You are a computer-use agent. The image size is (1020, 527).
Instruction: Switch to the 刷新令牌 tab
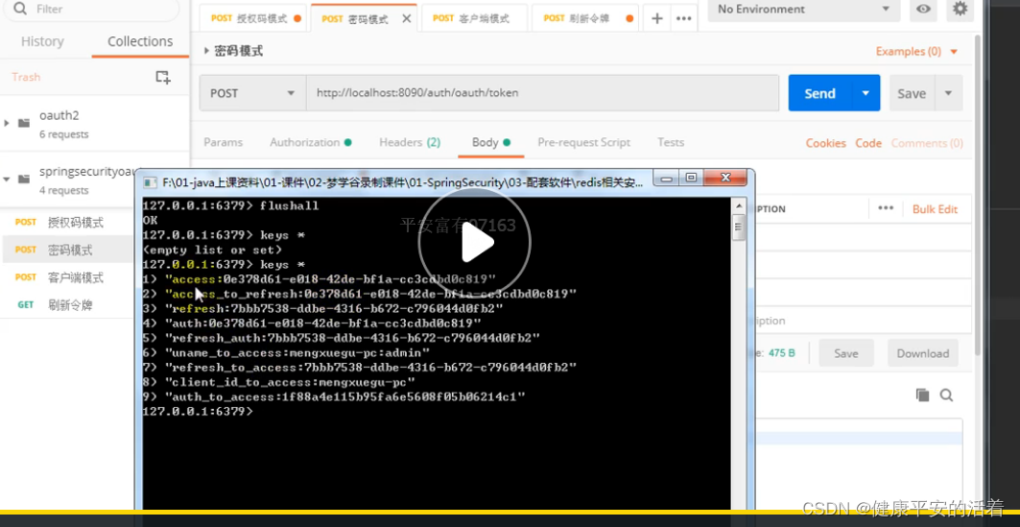585,18
